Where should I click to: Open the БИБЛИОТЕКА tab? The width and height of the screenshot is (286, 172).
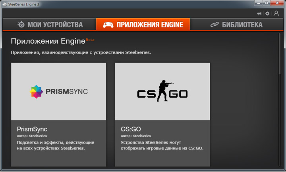click(236, 25)
